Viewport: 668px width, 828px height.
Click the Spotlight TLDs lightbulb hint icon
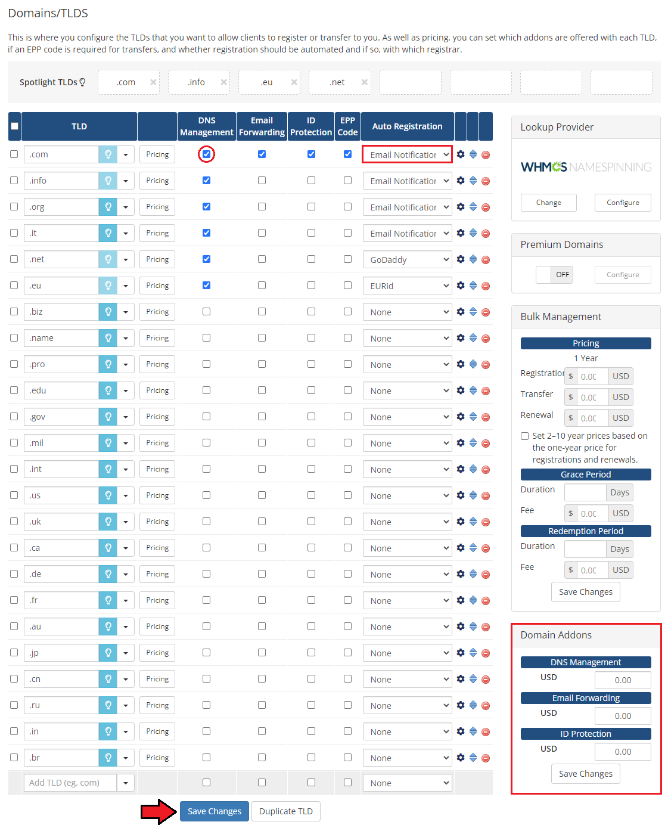(82, 82)
